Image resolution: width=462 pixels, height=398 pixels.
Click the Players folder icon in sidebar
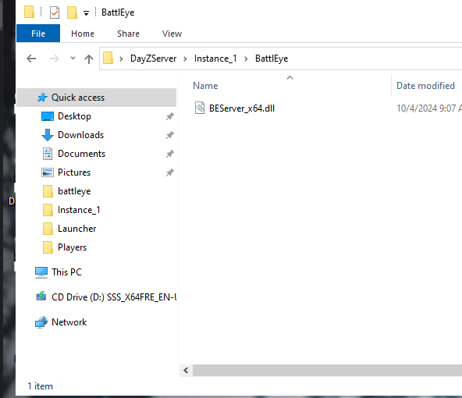point(48,247)
